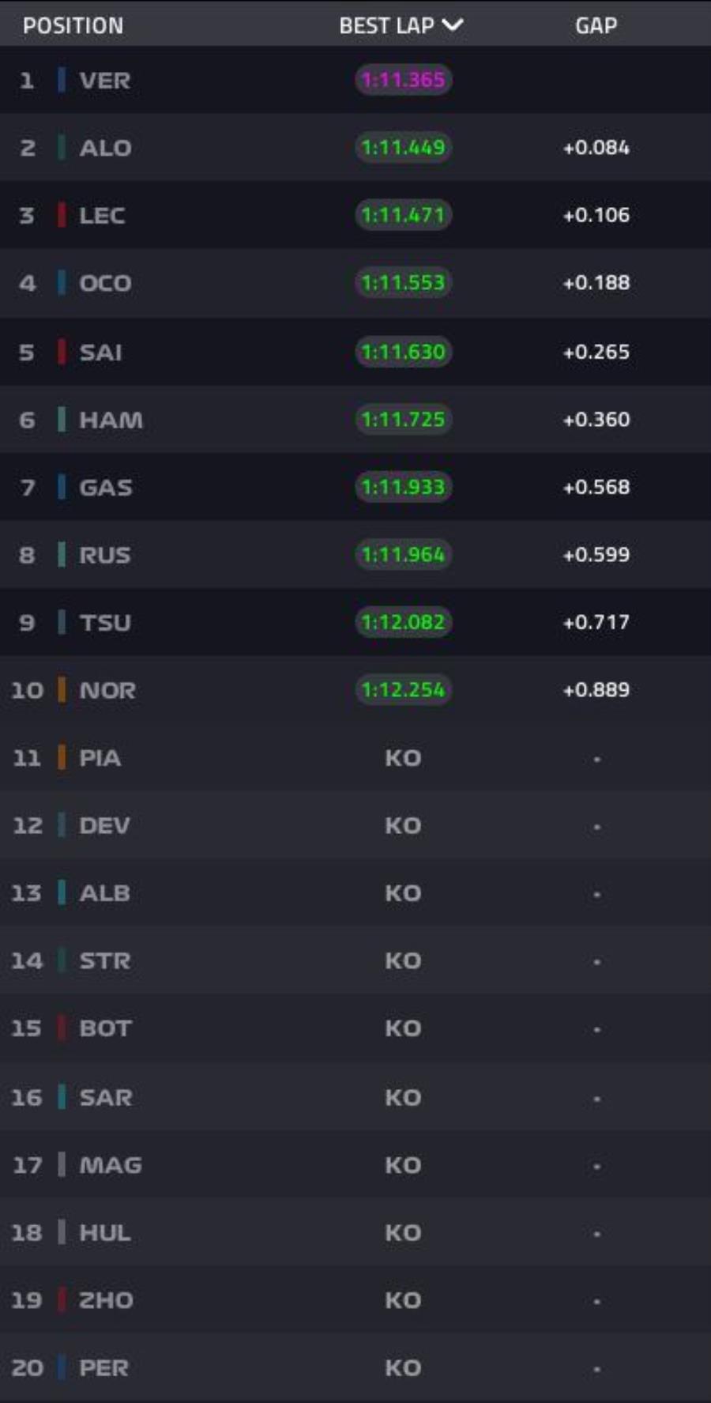This screenshot has width=711, height=1403.
Task: Click TSU's 1:12.082 best lap
Action: click(403, 622)
